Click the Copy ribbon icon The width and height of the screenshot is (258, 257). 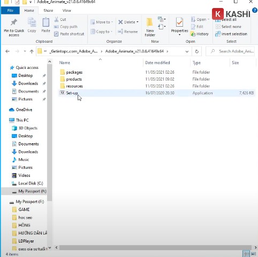[x=32, y=25]
